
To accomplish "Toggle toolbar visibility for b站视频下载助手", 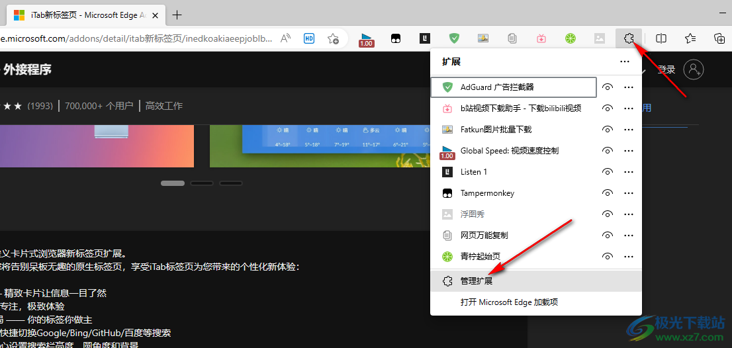I will click(608, 109).
